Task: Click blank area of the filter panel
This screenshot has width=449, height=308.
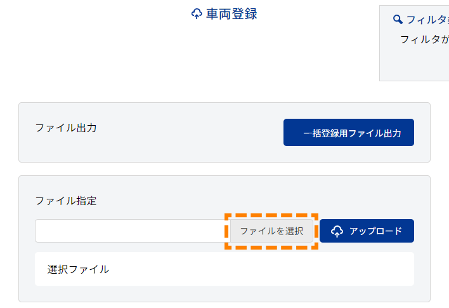Action: (x=415, y=64)
